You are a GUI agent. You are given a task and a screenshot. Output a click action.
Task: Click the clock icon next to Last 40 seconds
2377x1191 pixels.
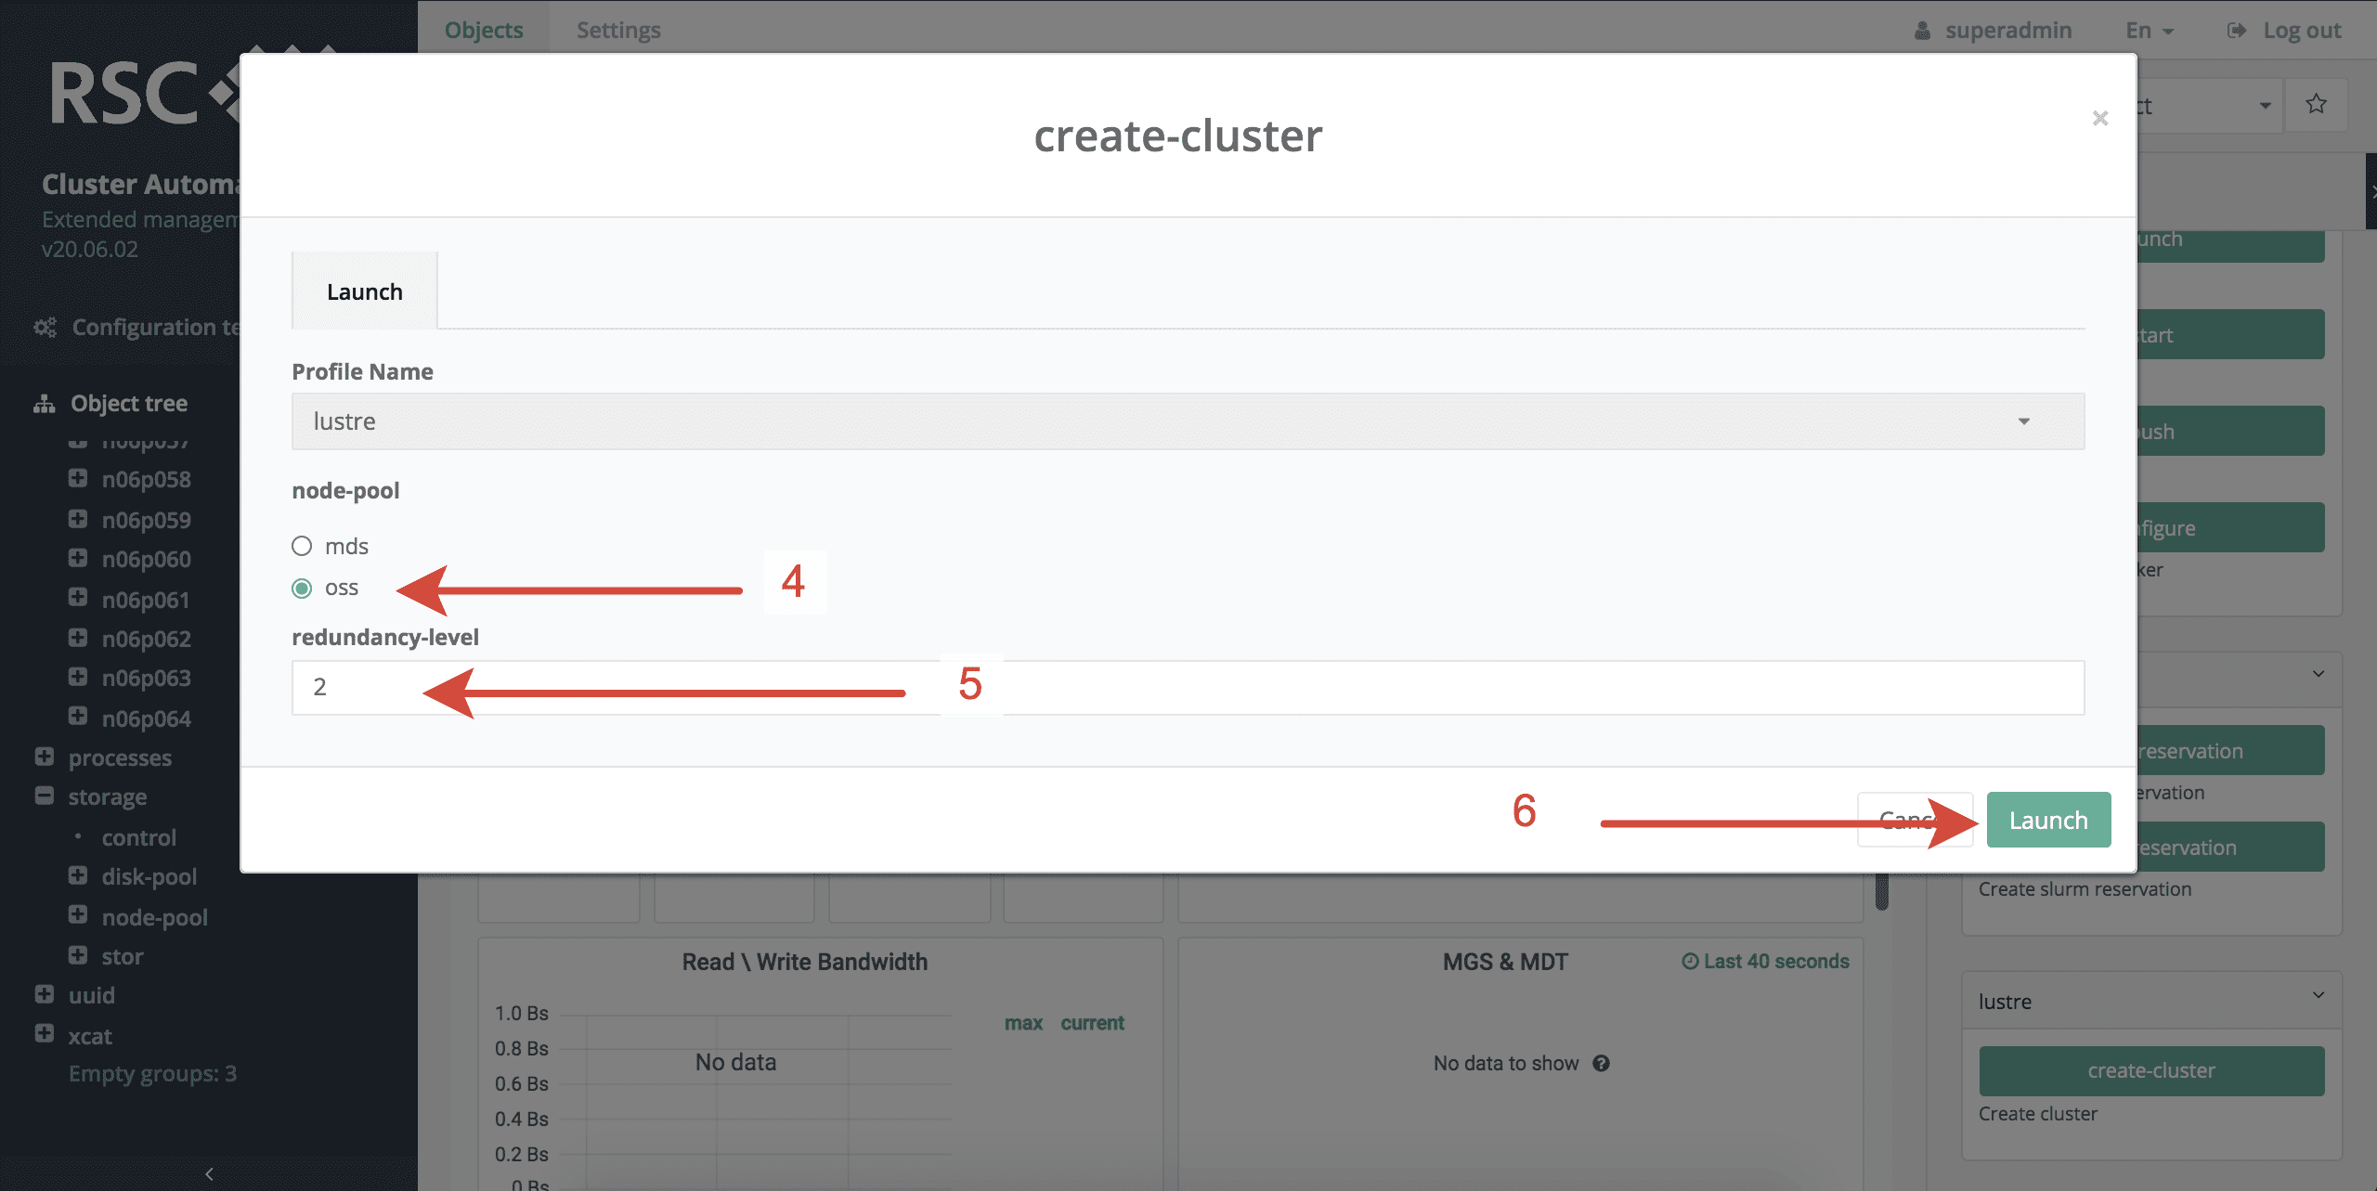point(1689,961)
